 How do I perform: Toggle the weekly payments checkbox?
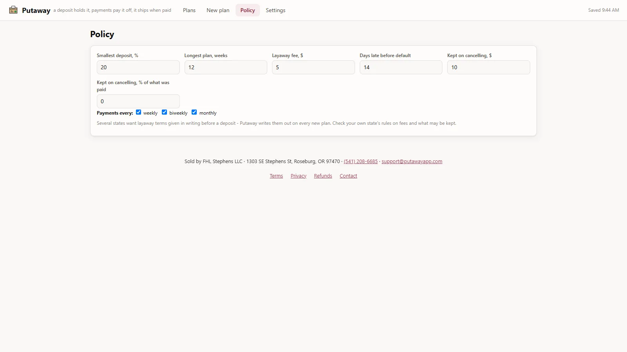coord(138,112)
